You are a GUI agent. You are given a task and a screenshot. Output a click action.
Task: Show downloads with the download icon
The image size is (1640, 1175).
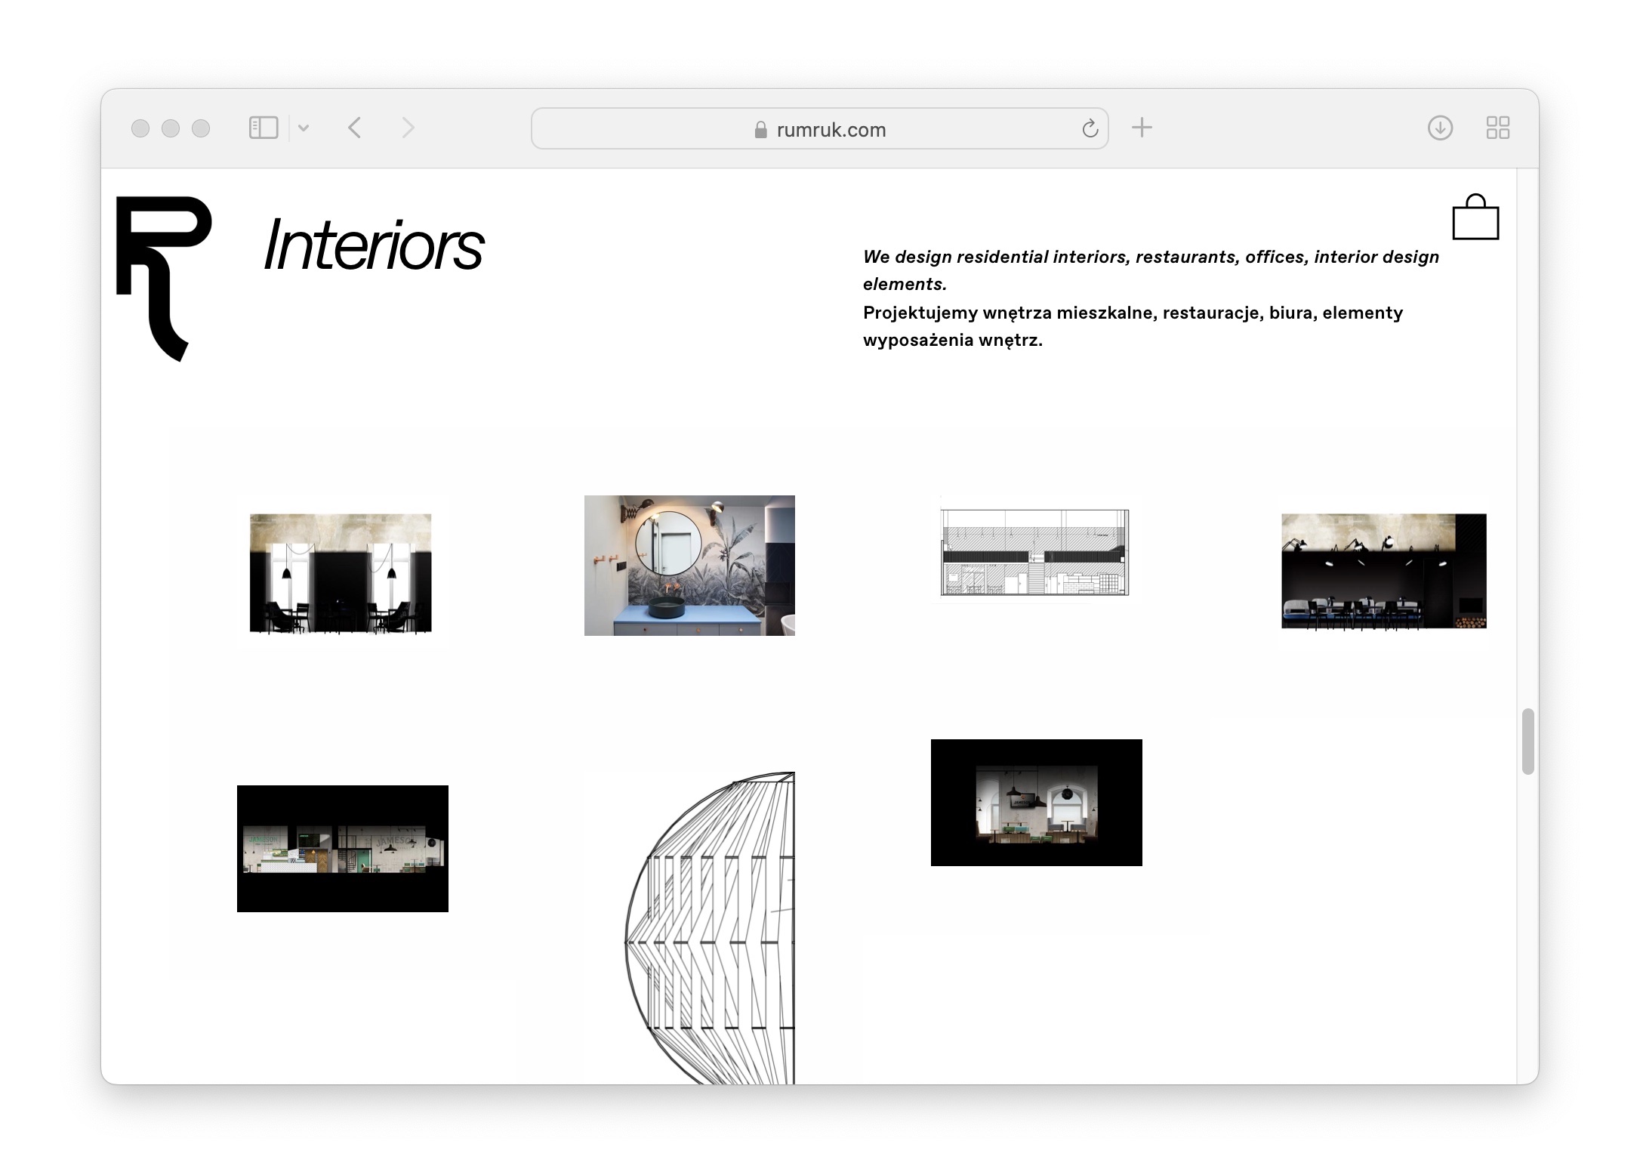(1440, 128)
